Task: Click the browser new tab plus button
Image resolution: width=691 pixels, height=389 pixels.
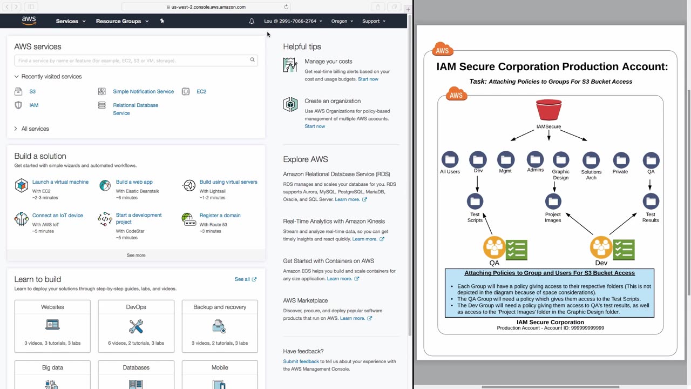Action: pyautogui.click(x=408, y=9)
